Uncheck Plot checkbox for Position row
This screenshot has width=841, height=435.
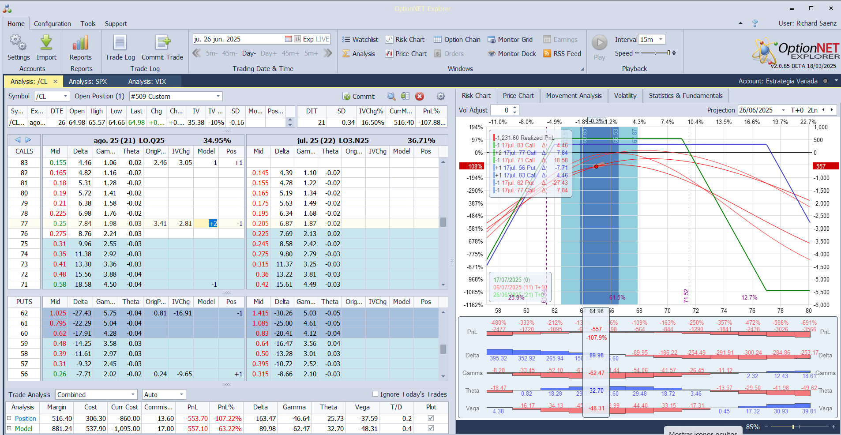point(431,418)
